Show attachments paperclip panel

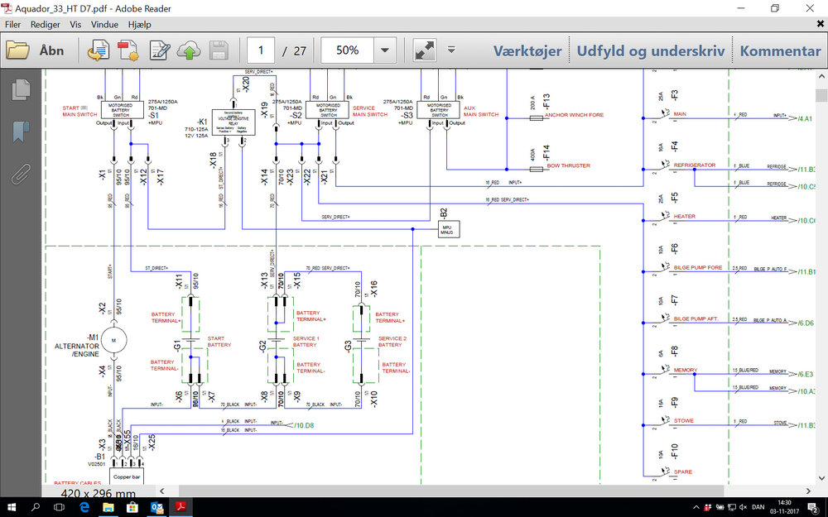point(21,174)
